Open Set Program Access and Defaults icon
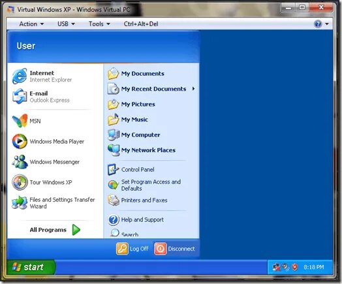 pyautogui.click(x=113, y=185)
